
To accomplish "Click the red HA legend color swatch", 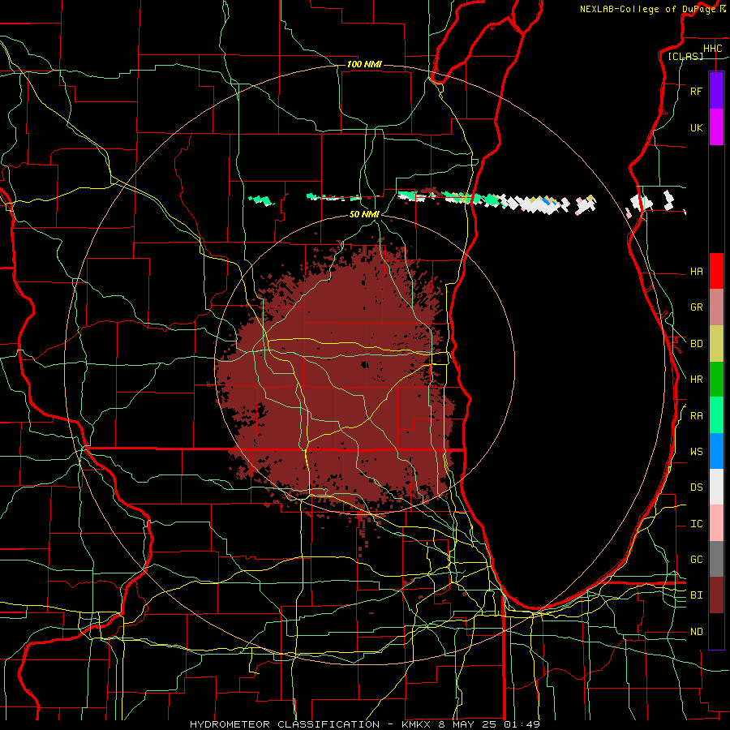I will pyautogui.click(x=716, y=271).
